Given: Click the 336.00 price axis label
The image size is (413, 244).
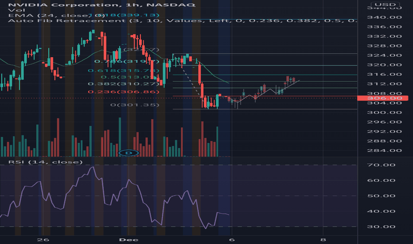Looking at the screenshot, I should click(384, 27).
